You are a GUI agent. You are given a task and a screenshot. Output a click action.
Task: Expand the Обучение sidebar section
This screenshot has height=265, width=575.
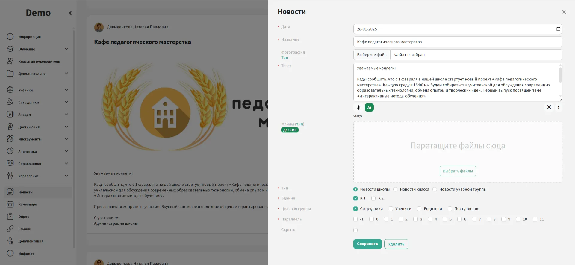click(x=66, y=49)
